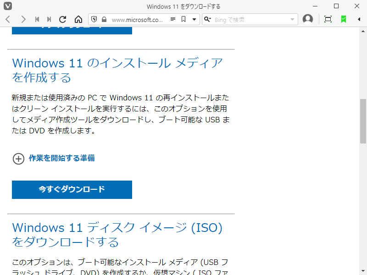Show hidden toolbar items via the black arrow
The height and width of the screenshot is (275, 367).
coord(359,19)
